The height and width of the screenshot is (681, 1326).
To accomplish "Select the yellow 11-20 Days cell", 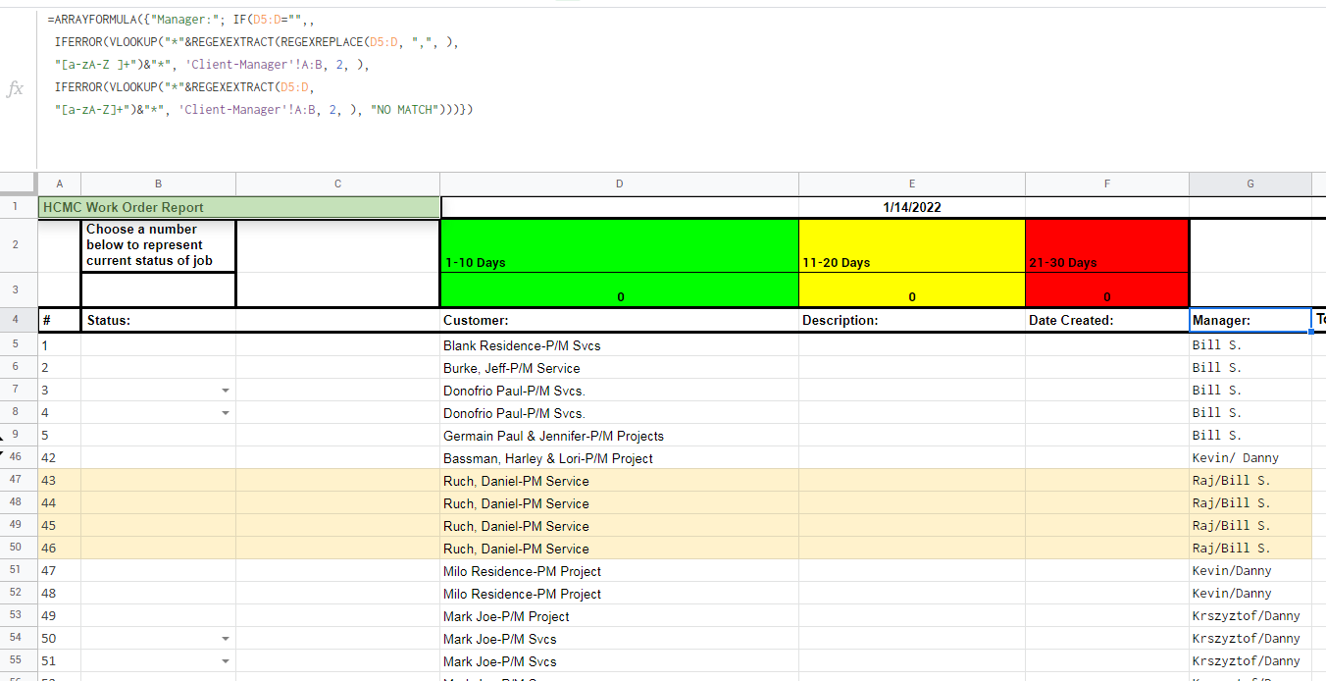I will 912,245.
